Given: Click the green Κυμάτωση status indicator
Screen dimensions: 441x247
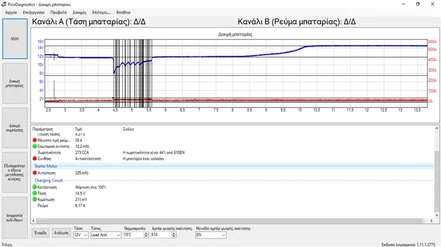Looking at the screenshot, I should click(35, 199).
